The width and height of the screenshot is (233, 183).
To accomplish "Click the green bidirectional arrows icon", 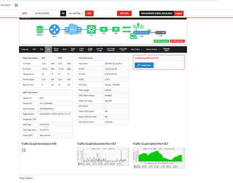I will [x=127, y=29].
